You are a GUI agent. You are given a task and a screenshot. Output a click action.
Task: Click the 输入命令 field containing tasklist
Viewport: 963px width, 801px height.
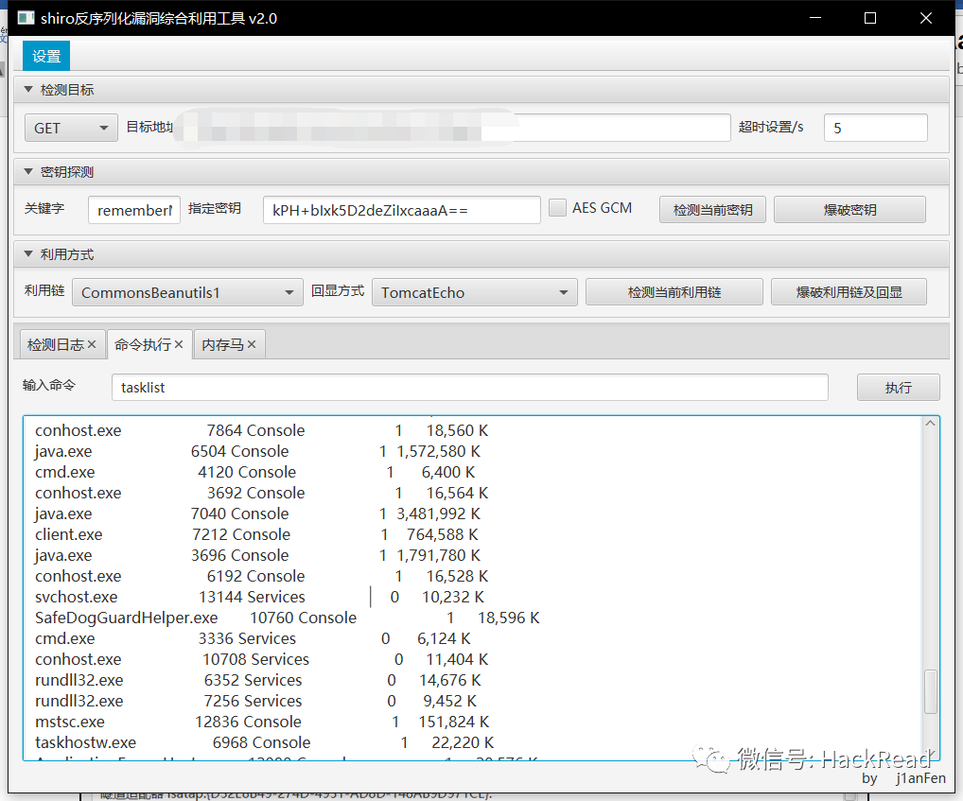[470, 388]
